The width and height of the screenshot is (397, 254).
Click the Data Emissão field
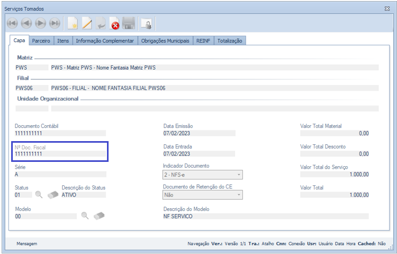click(x=199, y=133)
